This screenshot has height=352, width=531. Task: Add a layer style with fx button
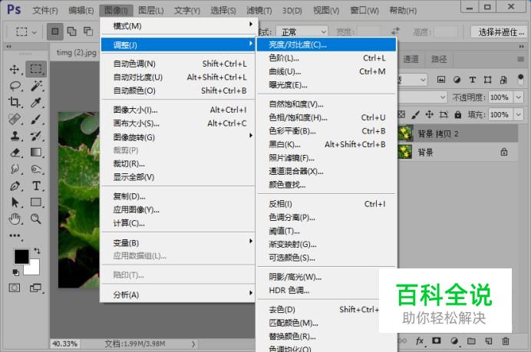pos(419,340)
